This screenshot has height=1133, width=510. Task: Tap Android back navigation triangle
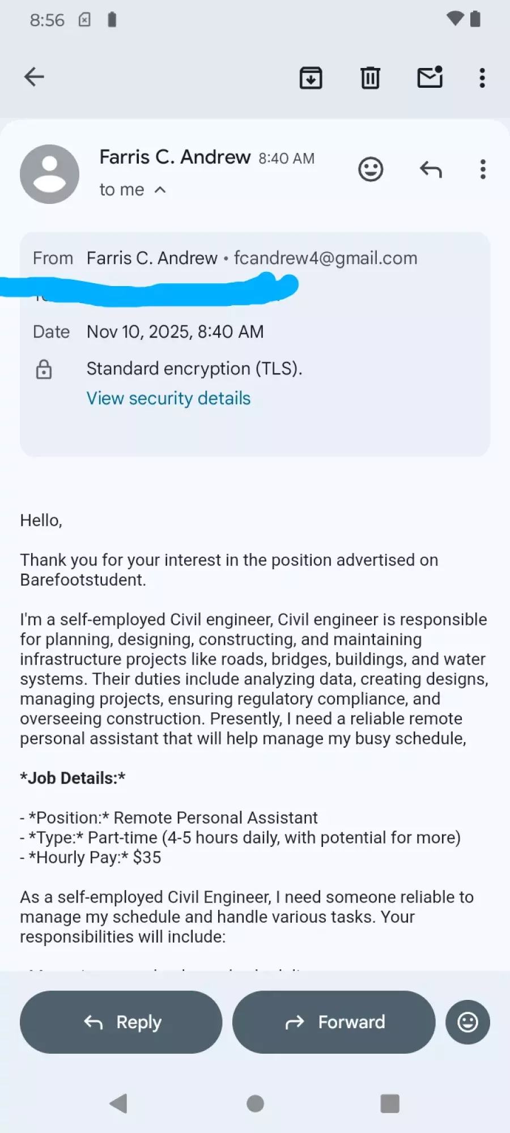118,1104
